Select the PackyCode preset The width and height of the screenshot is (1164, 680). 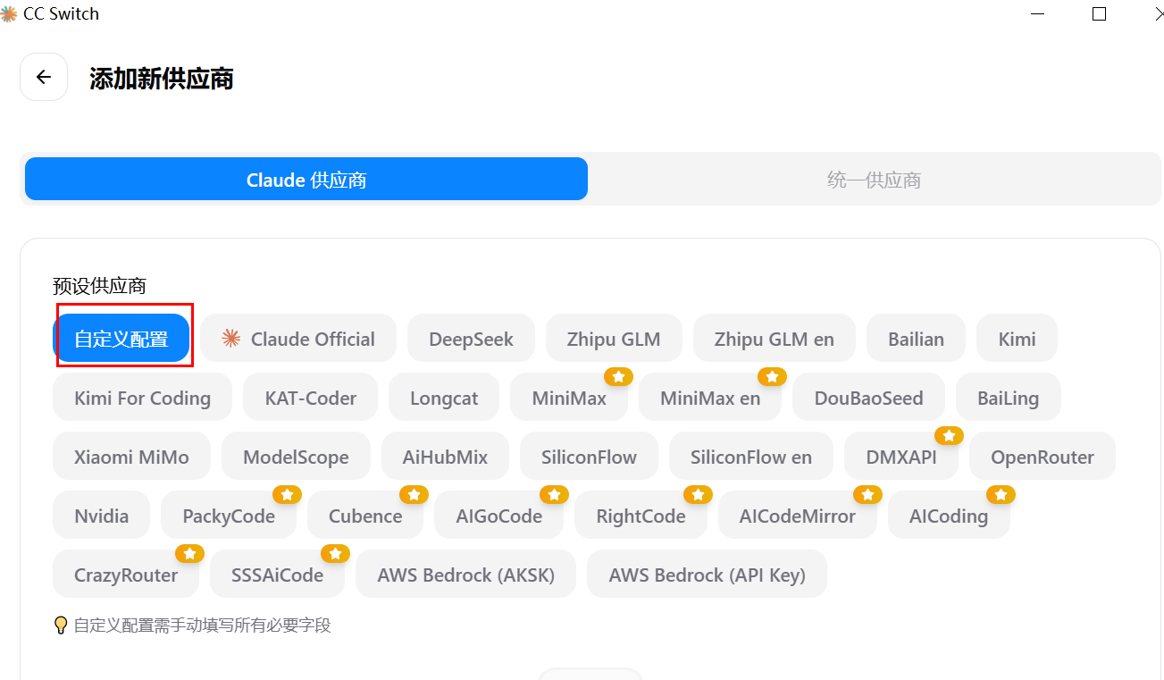pos(229,516)
